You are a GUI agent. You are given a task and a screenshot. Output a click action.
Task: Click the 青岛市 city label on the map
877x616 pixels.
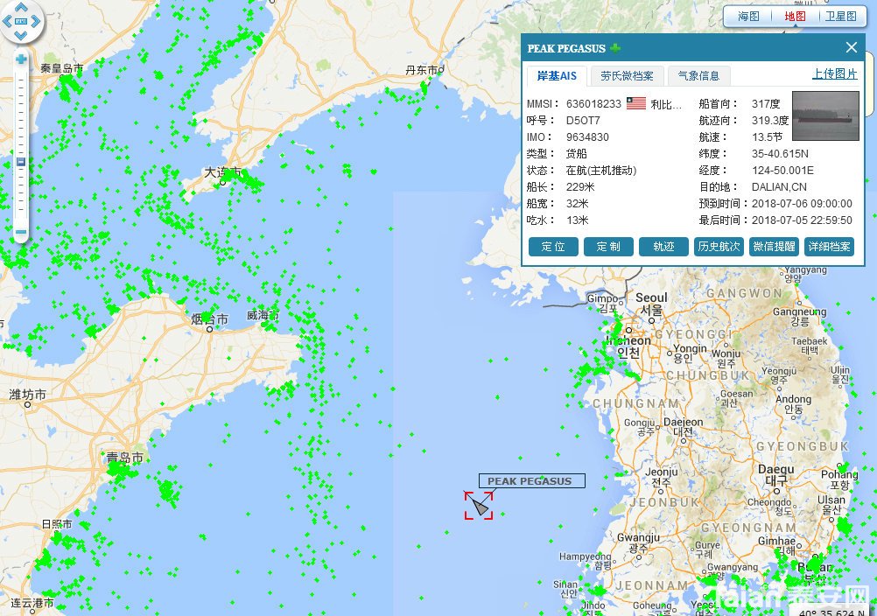pyautogui.click(x=125, y=458)
